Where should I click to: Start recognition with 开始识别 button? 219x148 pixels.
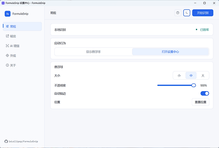point(203,13)
